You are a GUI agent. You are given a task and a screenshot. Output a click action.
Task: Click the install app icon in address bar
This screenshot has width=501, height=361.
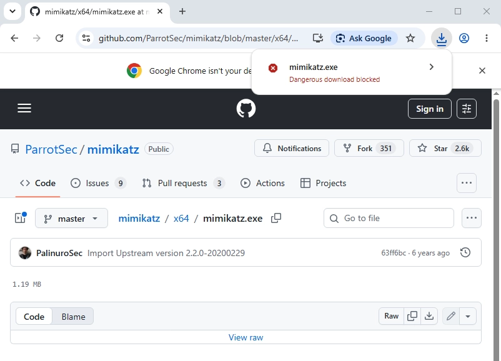point(318,38)
